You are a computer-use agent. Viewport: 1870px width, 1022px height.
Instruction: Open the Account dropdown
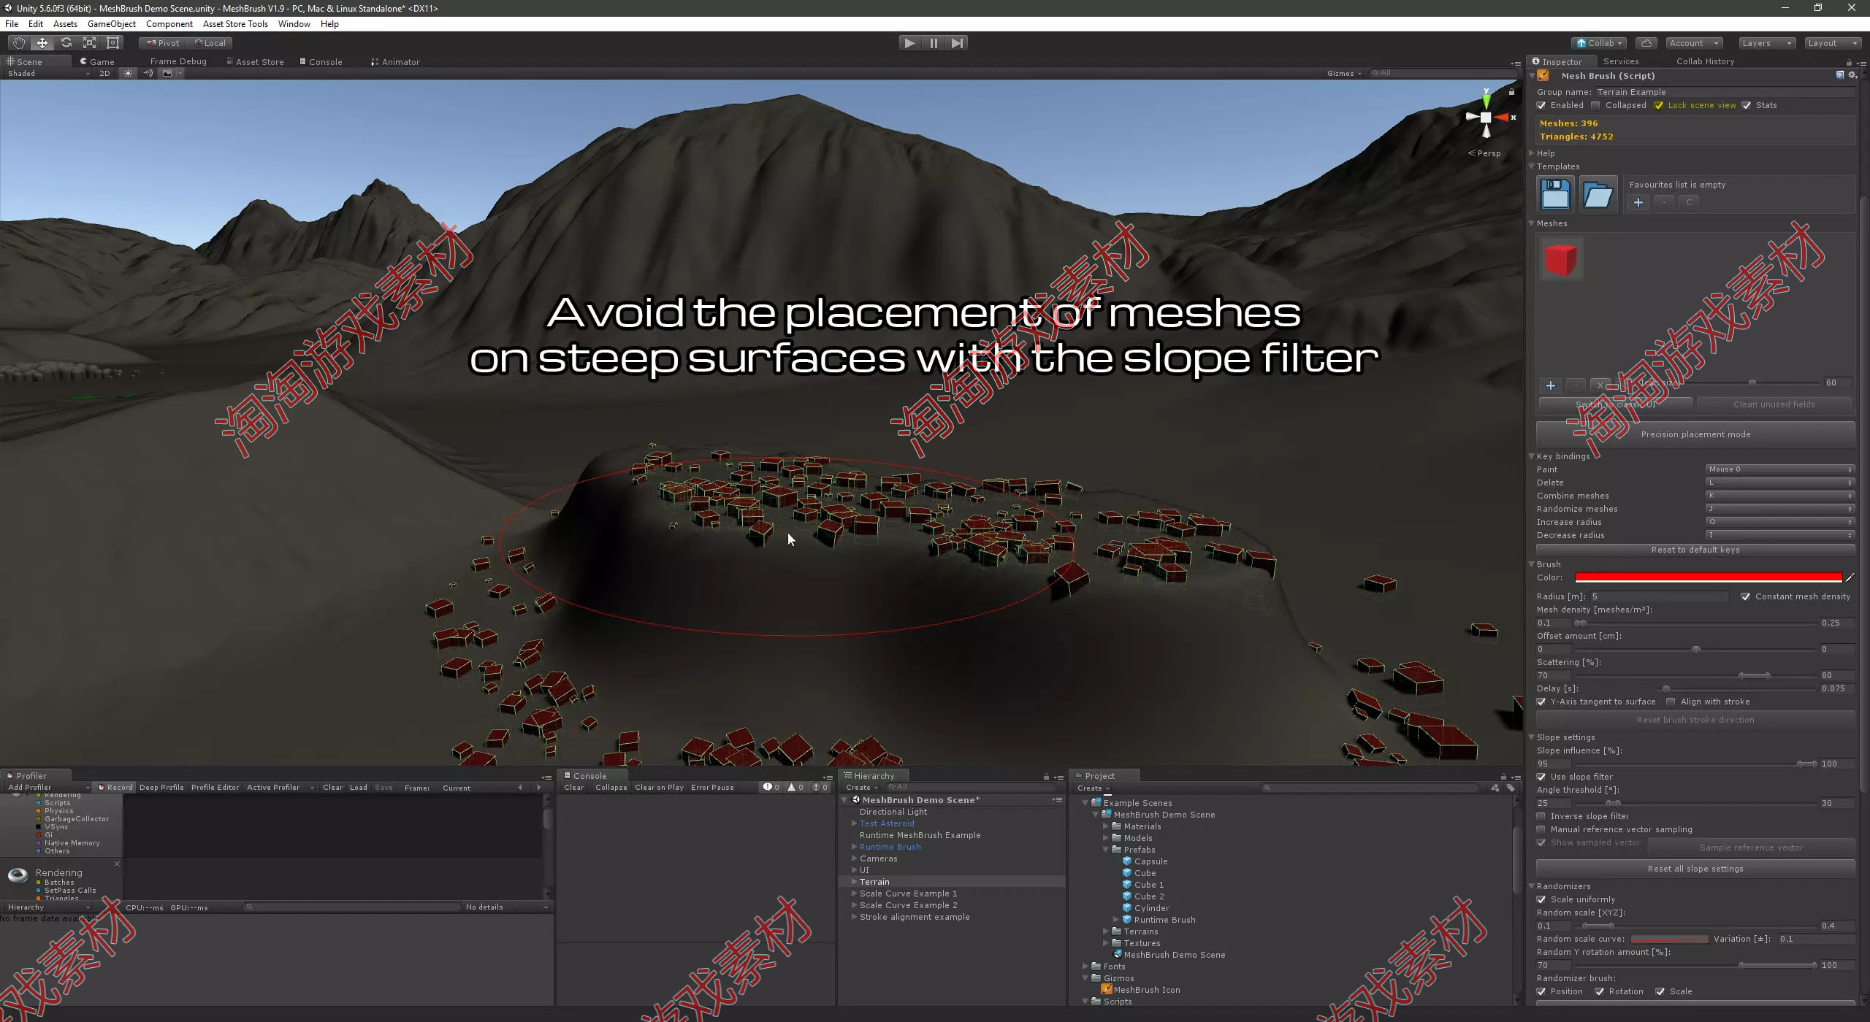point(1695,43)
